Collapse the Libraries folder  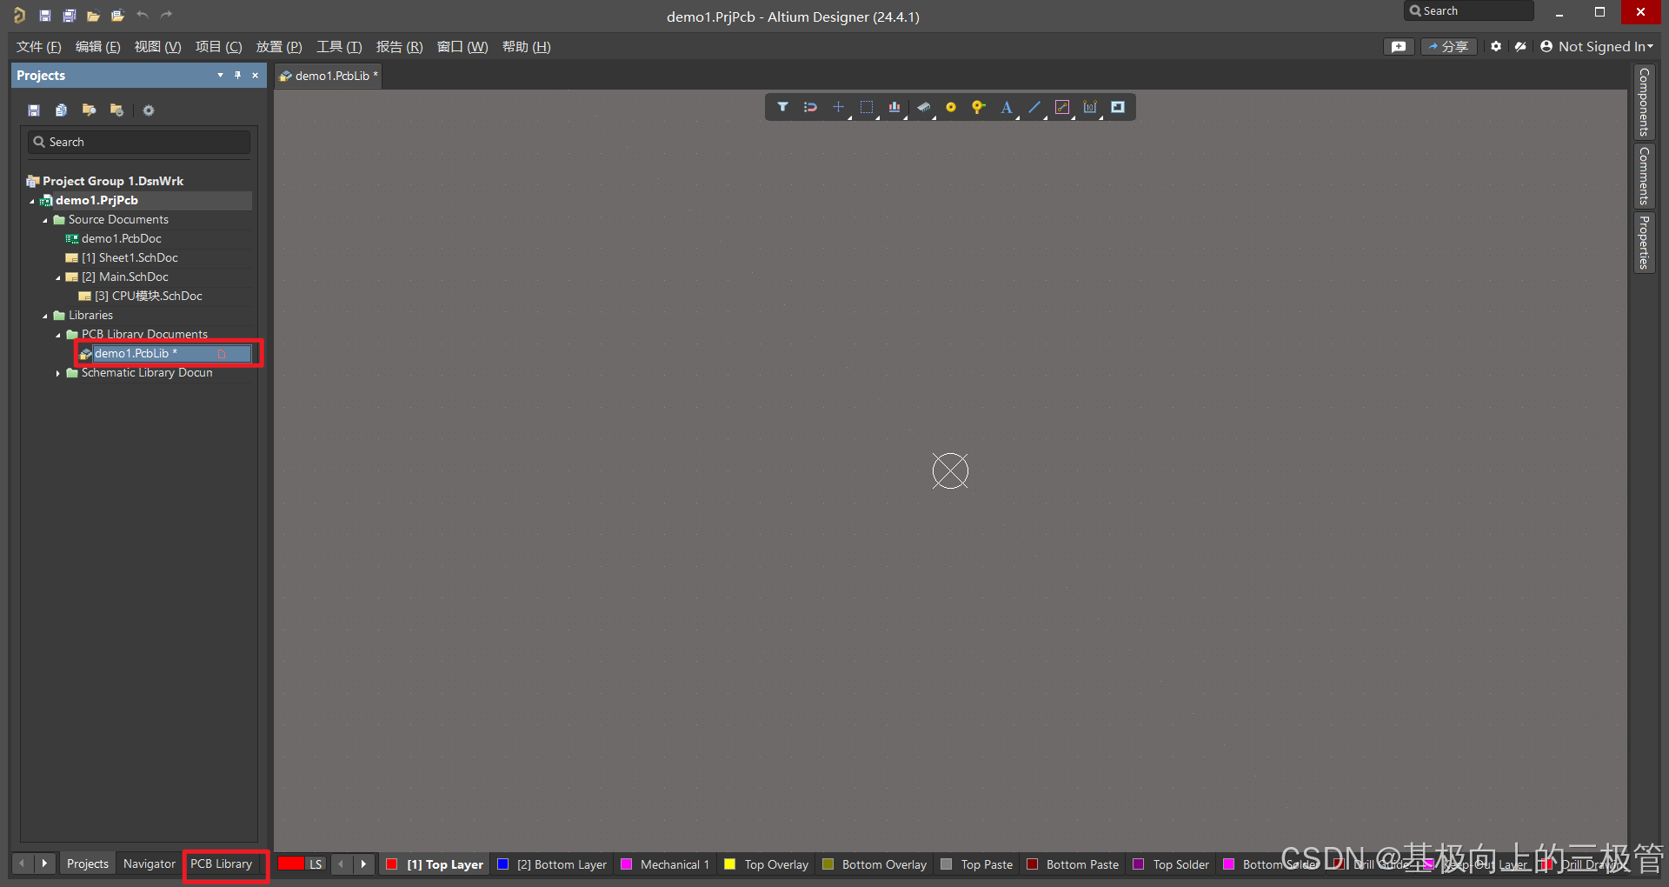click(45, 316)
